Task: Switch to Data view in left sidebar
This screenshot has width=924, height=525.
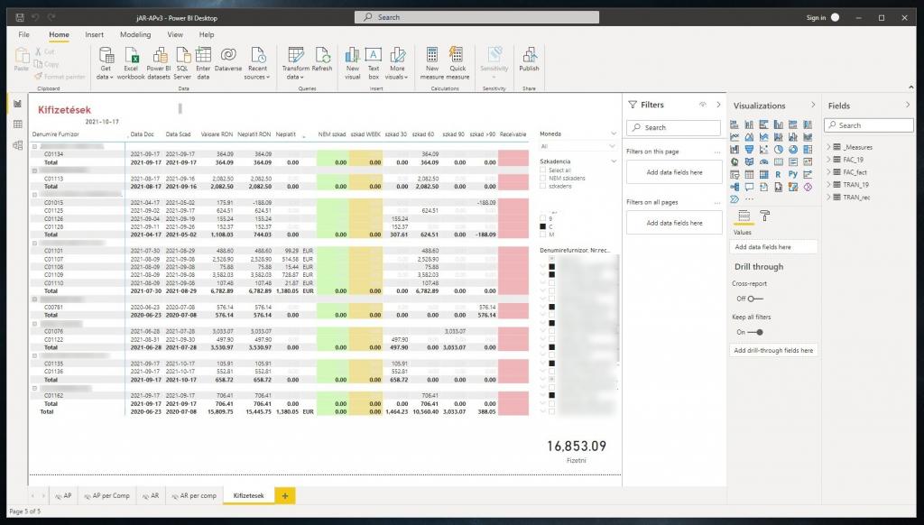Action: pos(17,124)
